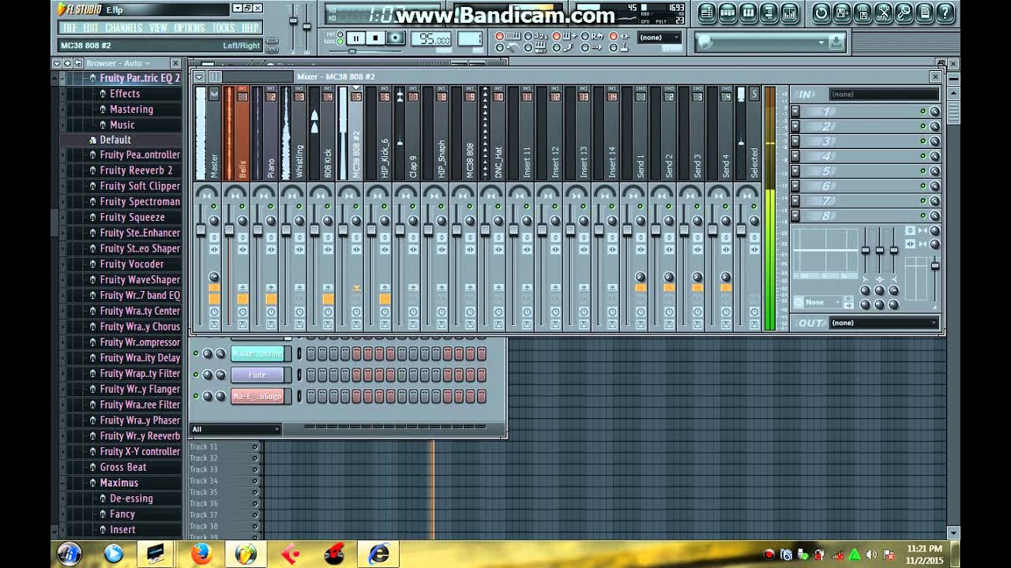The height and width of the screenshot is (568, 1011).
Task: Open the playlist window icon
Action: 707,13
